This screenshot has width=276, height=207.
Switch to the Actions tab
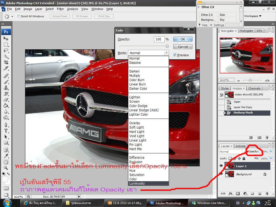click(x=240, y=146)
